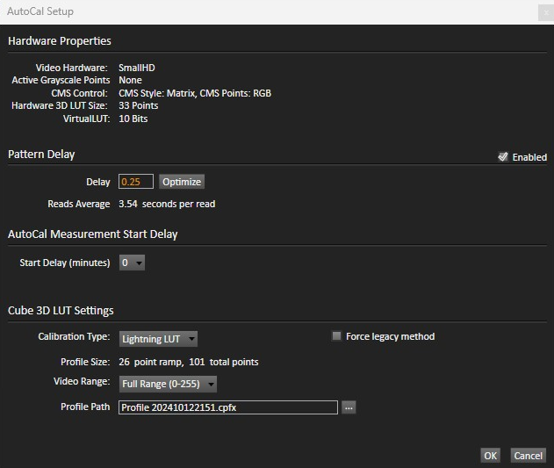Image resolution: width=554 pixels, height=468 pixels.
Task: Open the Video Range dropdown
Action: click(167, 384)
